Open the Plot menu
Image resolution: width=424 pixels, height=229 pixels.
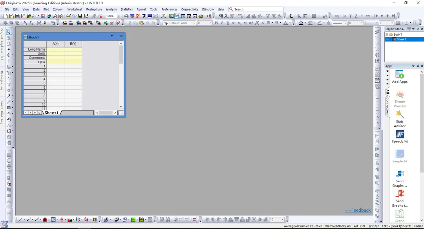point(46,9)
